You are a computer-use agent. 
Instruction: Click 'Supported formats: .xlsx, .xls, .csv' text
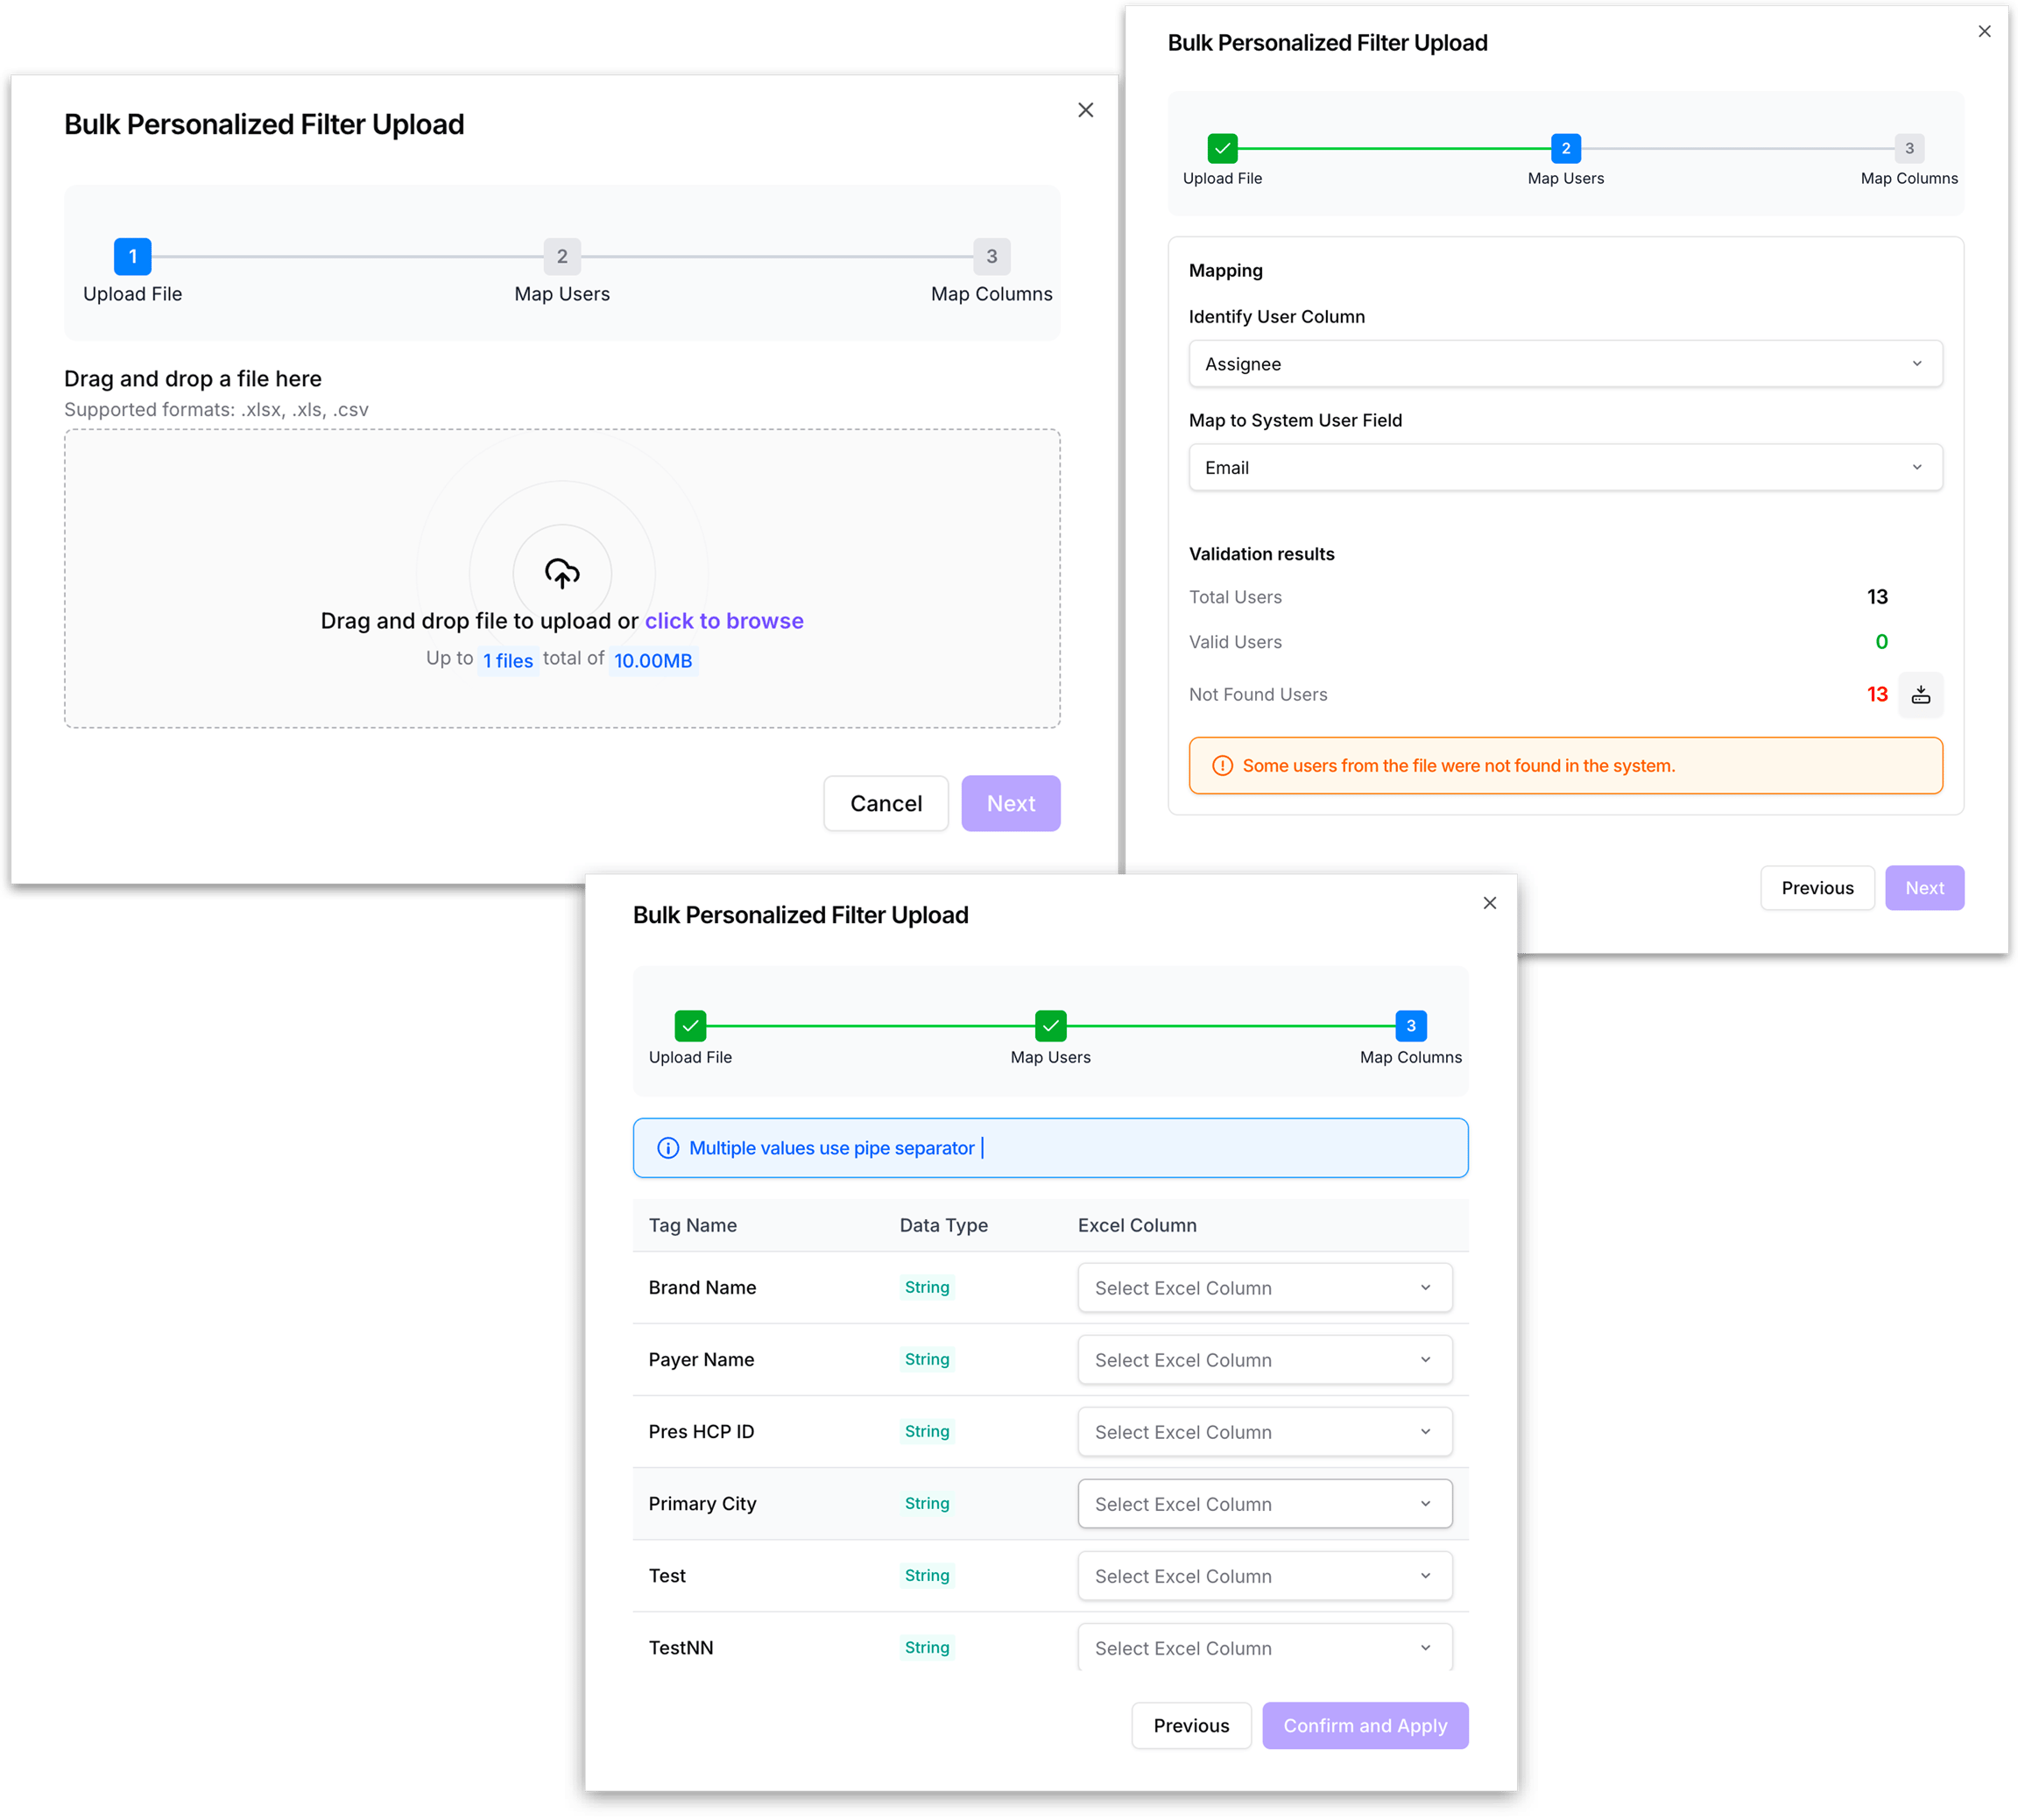pyautogui.click(x=216, y=410)
